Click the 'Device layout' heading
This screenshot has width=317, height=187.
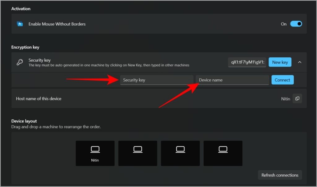24,121
